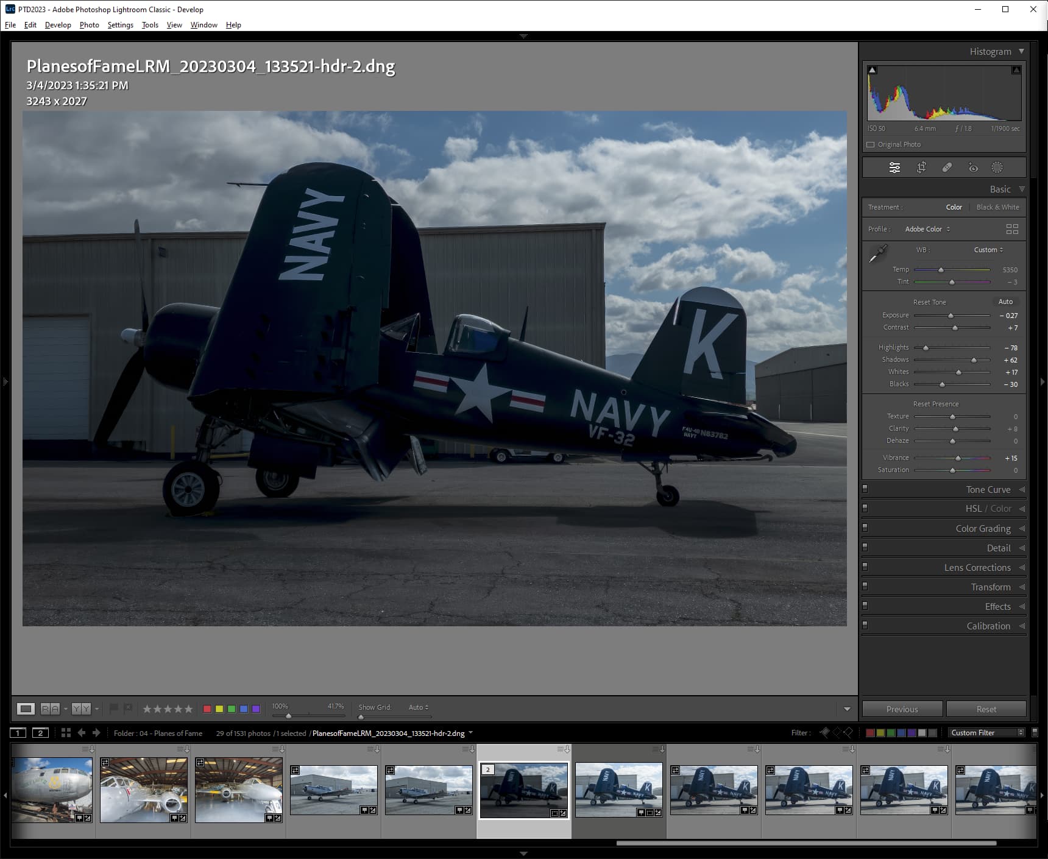The image size is (1048, 859).
Task: Enable the Original Photo checkbox
Action: [871, 144]
